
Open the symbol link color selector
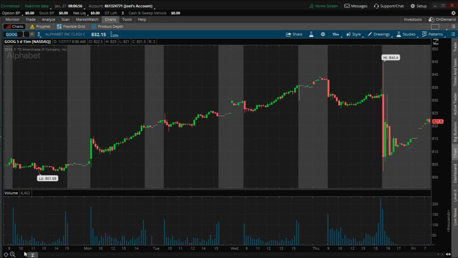click(39, 34)
